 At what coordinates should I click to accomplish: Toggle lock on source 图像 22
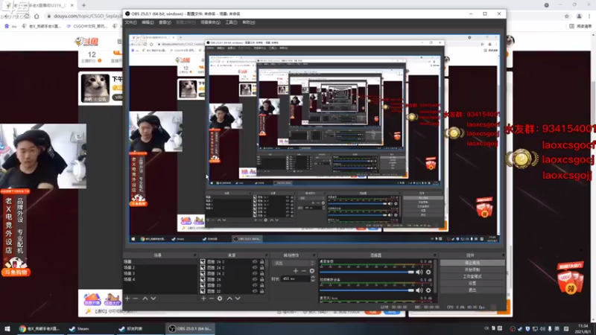pyautogui.click(x=262, y=291)
